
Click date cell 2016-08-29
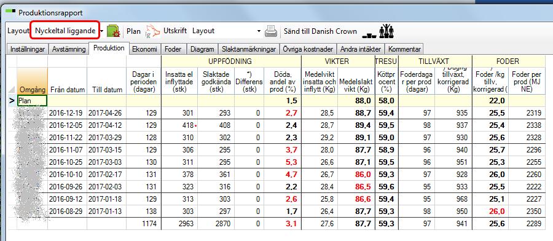[68, 211]
